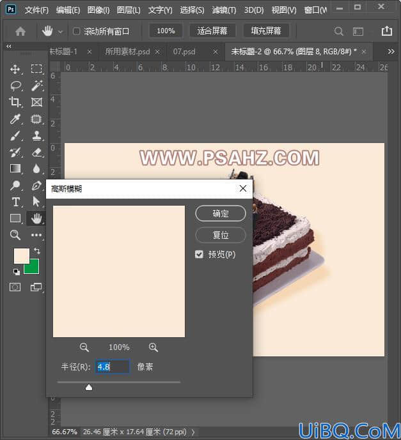Open the 3D(D) menu
The height and width of the screenshot is (440, 401).
pos(254,10)
